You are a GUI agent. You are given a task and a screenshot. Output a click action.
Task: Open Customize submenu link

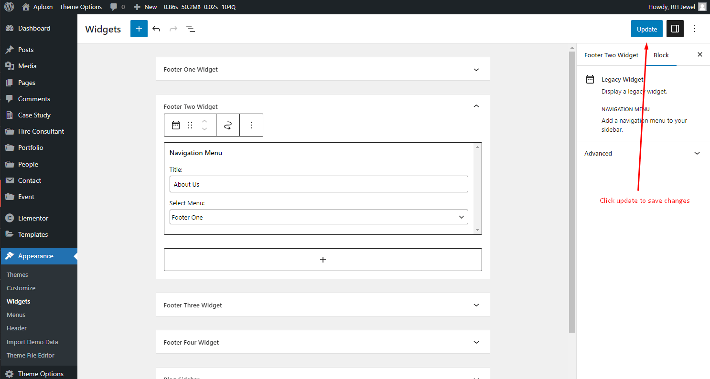21,288
